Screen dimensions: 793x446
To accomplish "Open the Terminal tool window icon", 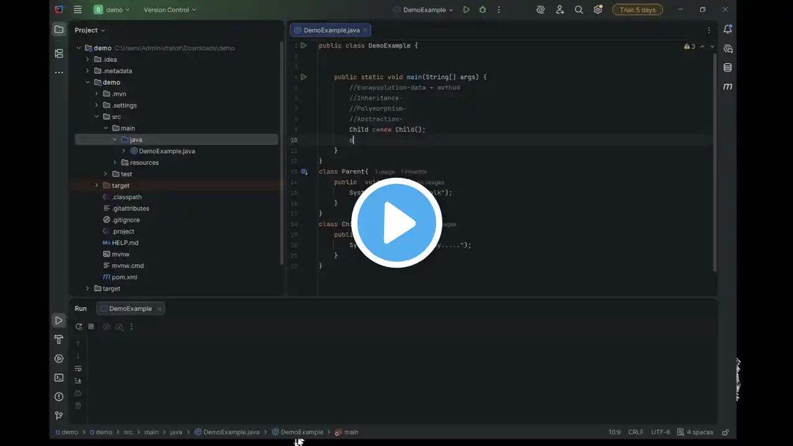I will point(59,377).
